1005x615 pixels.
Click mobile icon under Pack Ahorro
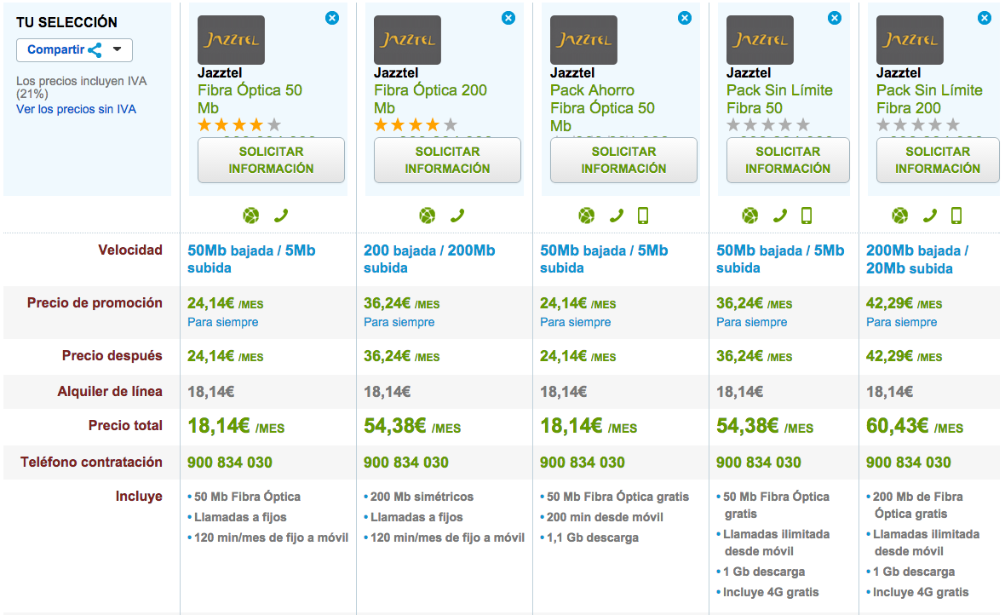tap(643, 216)
